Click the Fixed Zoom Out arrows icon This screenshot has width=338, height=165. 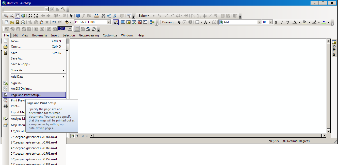(x=36, y=16)
